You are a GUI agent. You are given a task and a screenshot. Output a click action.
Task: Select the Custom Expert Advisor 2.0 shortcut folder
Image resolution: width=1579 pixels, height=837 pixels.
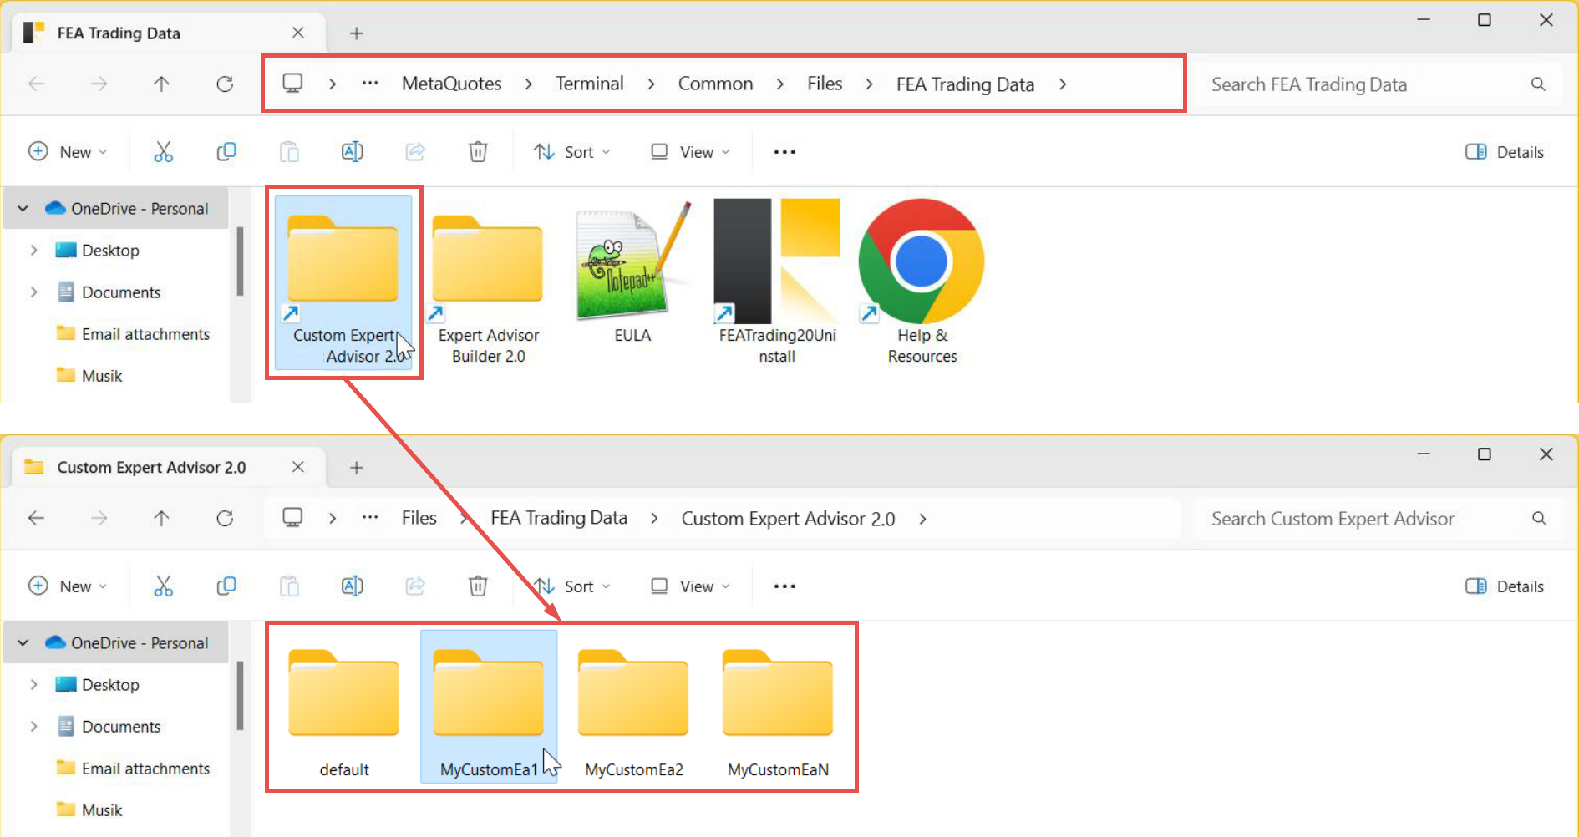(344, 282)
